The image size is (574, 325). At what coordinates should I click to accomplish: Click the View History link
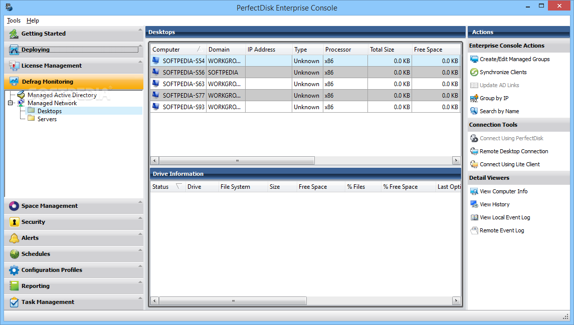click(495, 204)
